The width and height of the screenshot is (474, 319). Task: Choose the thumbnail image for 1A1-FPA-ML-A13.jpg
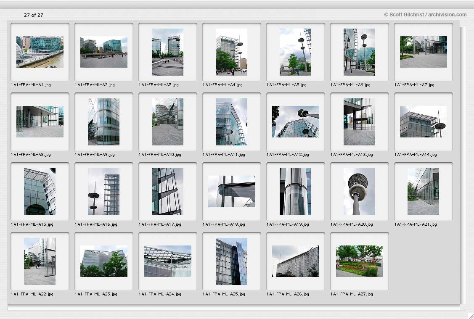pos(360,122)
